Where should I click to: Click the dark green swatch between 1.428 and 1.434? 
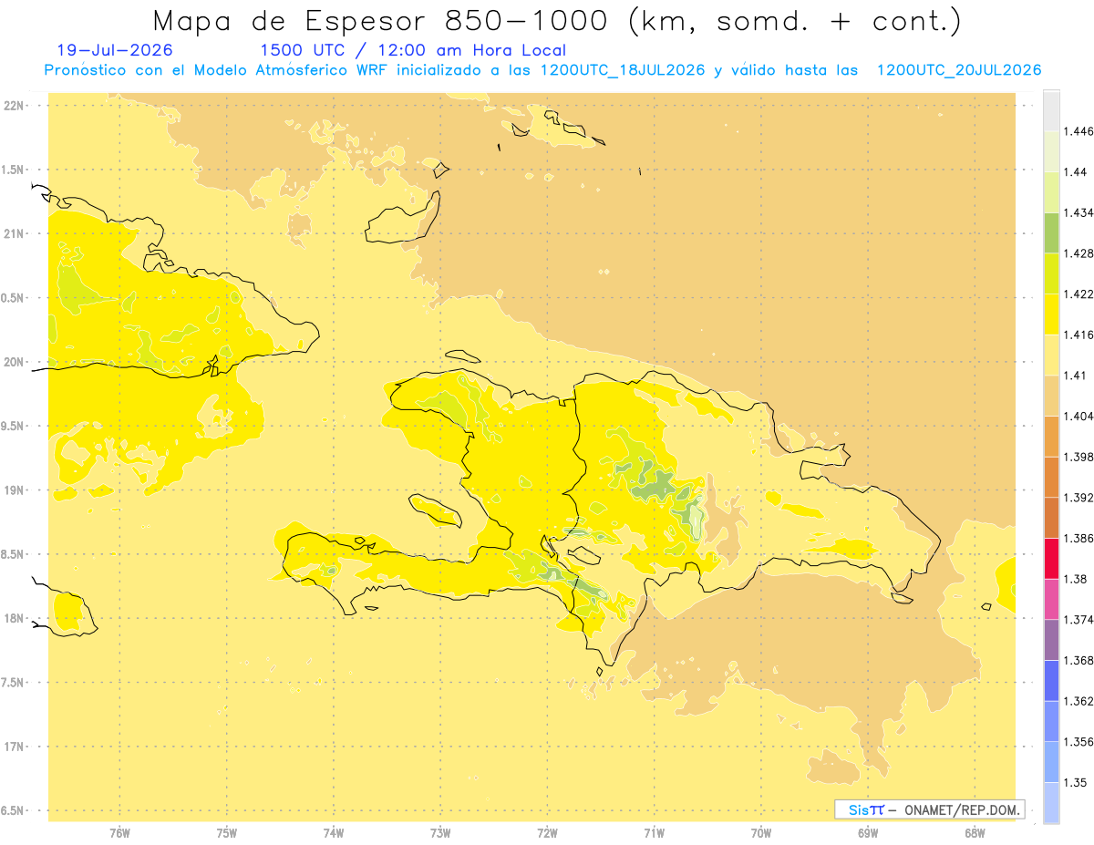tap(1051, 232)
